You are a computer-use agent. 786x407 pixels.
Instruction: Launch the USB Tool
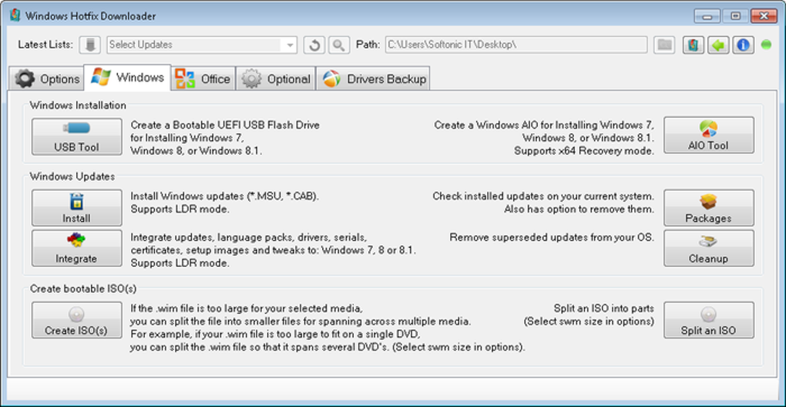coord(77,136)
